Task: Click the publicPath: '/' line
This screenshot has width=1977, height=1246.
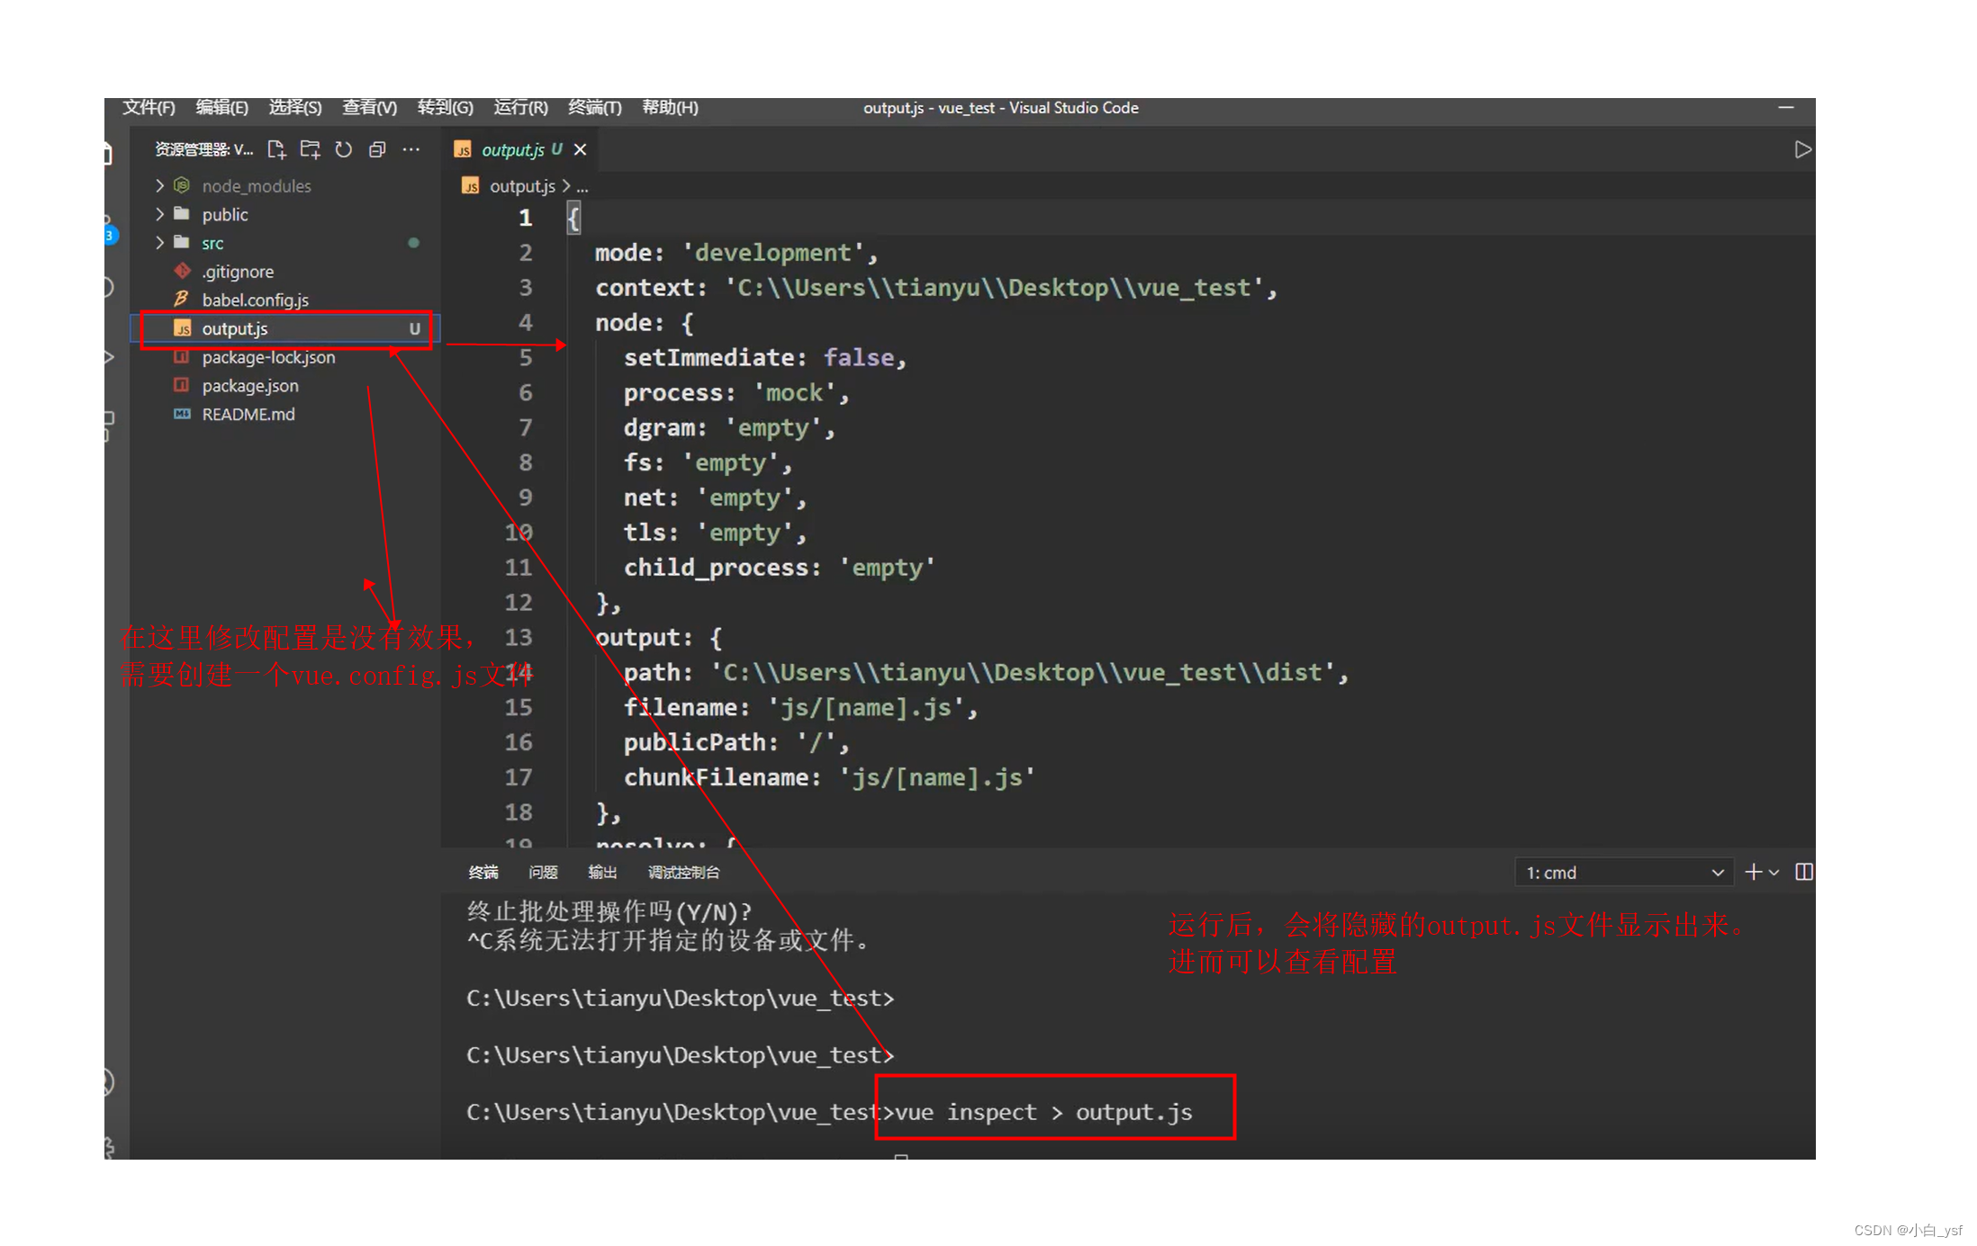Action: 736,742
